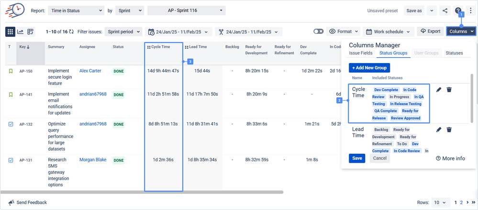This screenshot has height=210, width=478.
Task: Open Morgan Blake assignee link
Action: [93, 159]
